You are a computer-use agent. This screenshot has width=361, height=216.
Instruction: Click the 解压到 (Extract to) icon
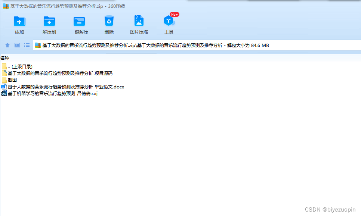pyautogui.click(x=49, y=21)
